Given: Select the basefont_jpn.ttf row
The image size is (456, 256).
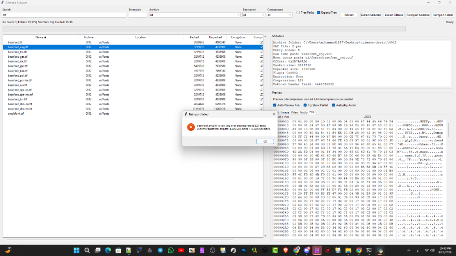Looking at the screenshot, I should tap(133, 66).
